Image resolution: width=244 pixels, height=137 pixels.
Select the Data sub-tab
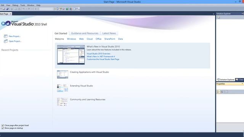(x=120, y=39)
